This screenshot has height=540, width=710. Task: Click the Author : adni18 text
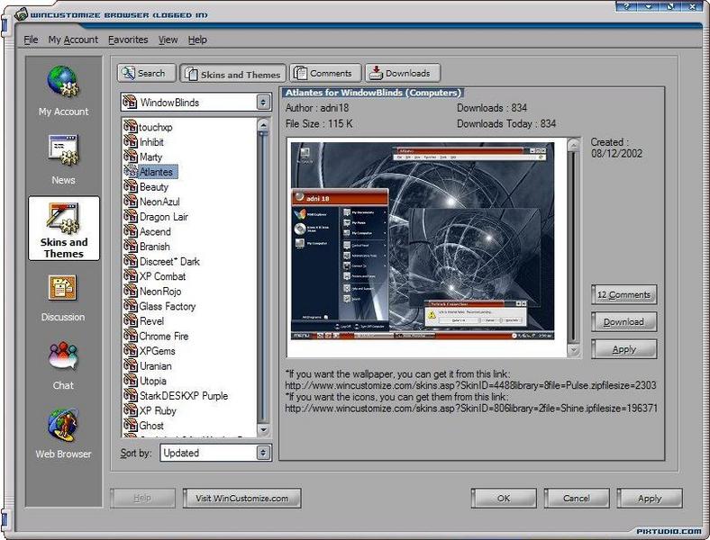coord(317,108)
